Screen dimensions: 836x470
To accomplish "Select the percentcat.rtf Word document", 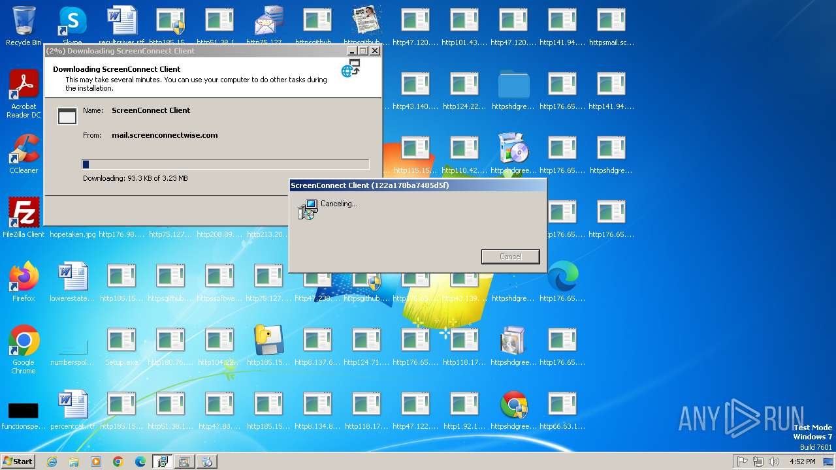I will point(72,409).
